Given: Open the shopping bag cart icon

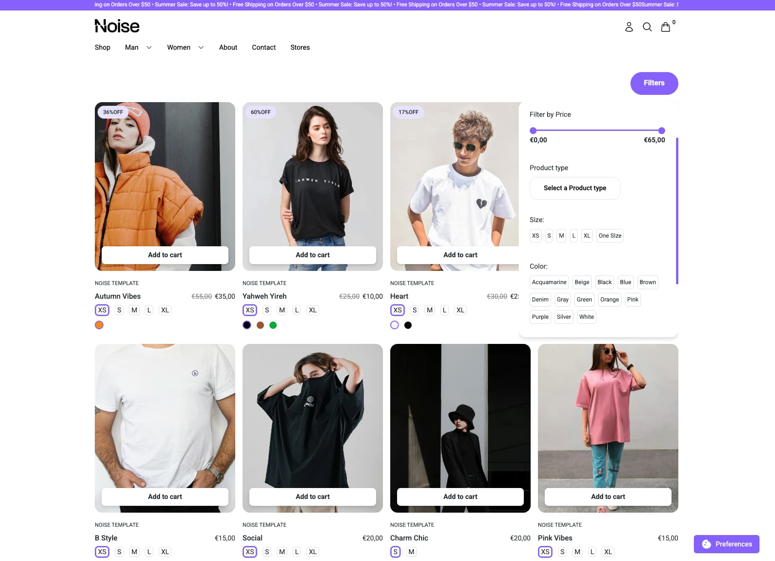Looking at the screenshot, I should coord(666,27).
